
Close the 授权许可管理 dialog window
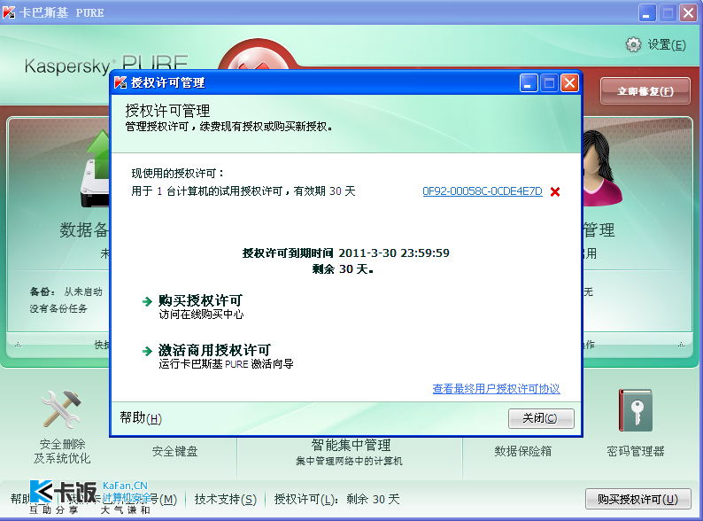pyautogui.click(x=569, y=83)
